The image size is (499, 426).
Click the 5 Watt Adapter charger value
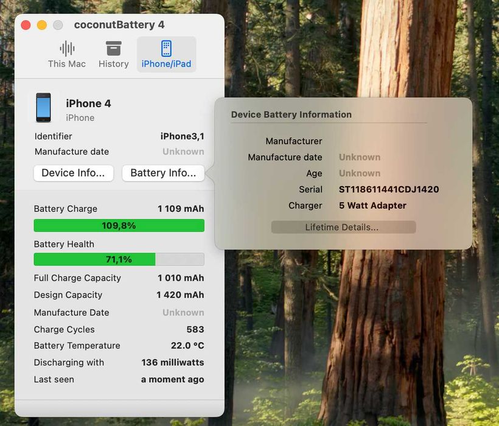coord(372,206)
